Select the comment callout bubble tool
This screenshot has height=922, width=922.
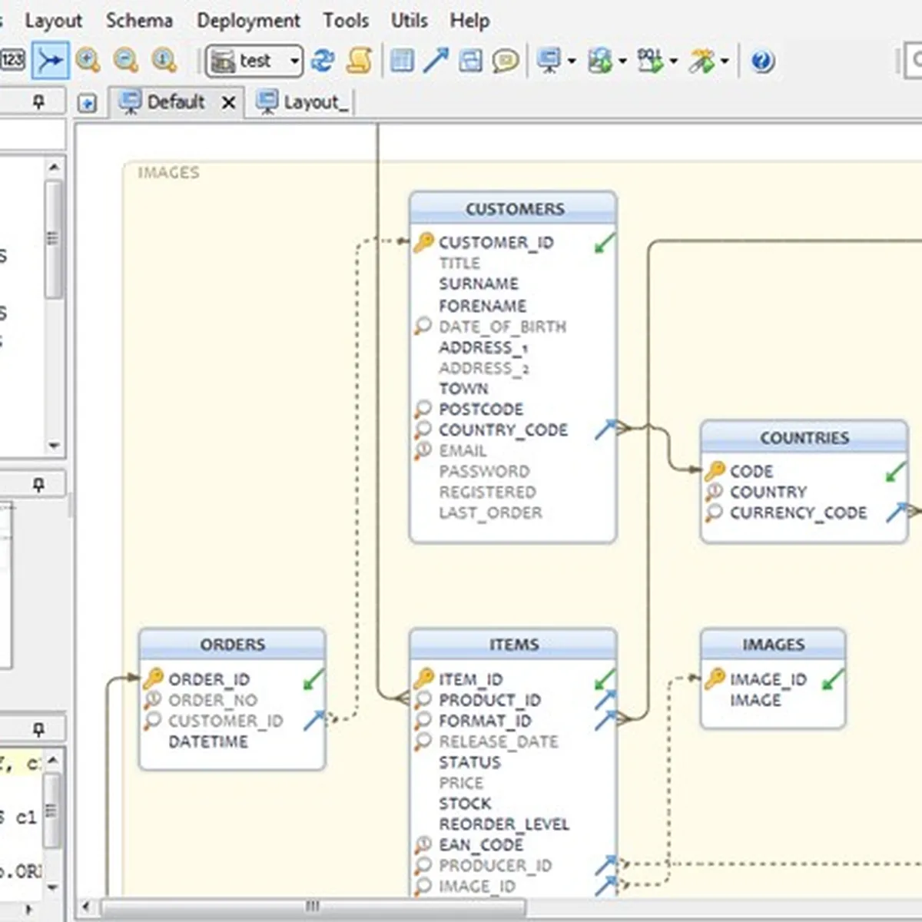(x=505, y=60)
